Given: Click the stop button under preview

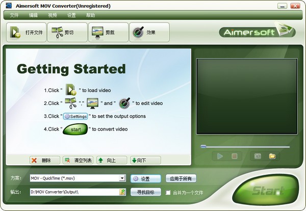Looking at the screenshot, I should pyautogui.click(x=235, y=156).
